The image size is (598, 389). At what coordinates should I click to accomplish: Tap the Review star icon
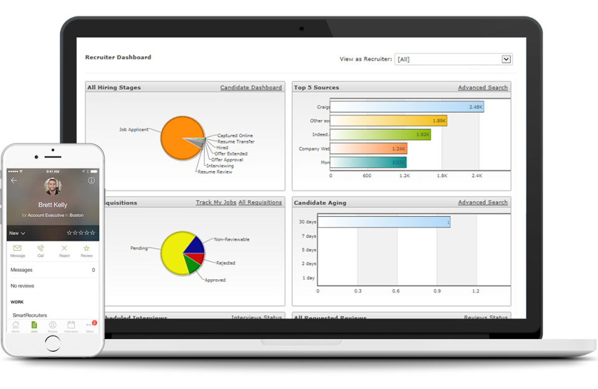pos(87,248)
